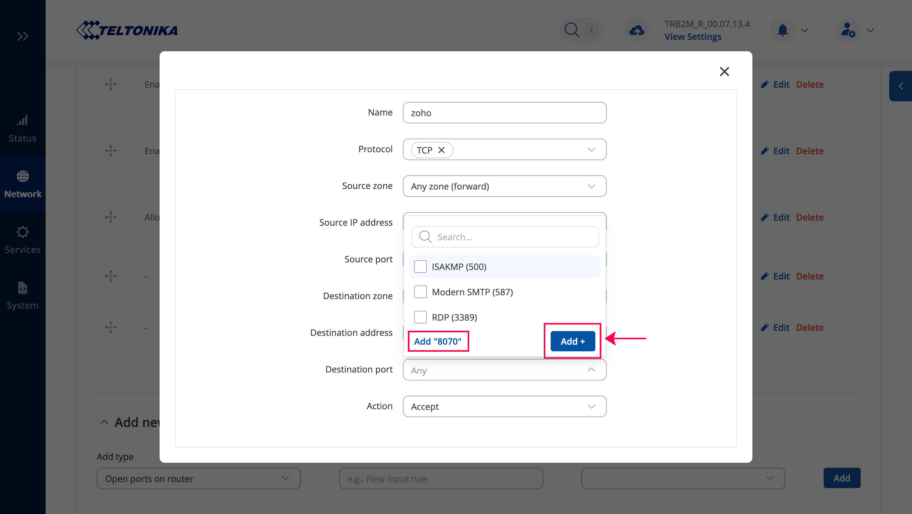Collapse the Destination port dropdown
Screen dimensions: 912x514
click(x=591, y=370)
